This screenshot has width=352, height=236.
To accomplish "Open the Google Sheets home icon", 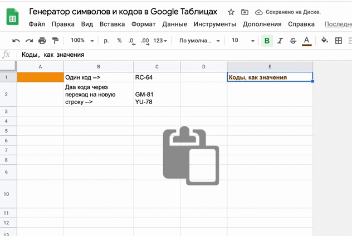I will coord(12,17).
